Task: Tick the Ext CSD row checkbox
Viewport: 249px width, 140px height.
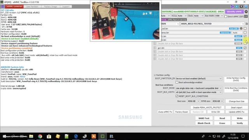Action: 245,28
